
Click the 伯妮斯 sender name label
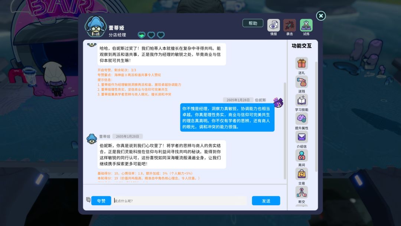coord(260,100)
